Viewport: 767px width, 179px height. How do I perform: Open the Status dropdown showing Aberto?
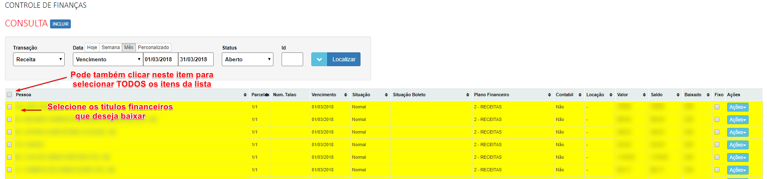[x=247, y=59]
